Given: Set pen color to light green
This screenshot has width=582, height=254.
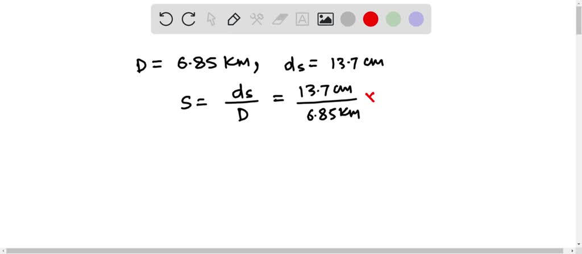Looking at the screenshot, I should point(393,19).
